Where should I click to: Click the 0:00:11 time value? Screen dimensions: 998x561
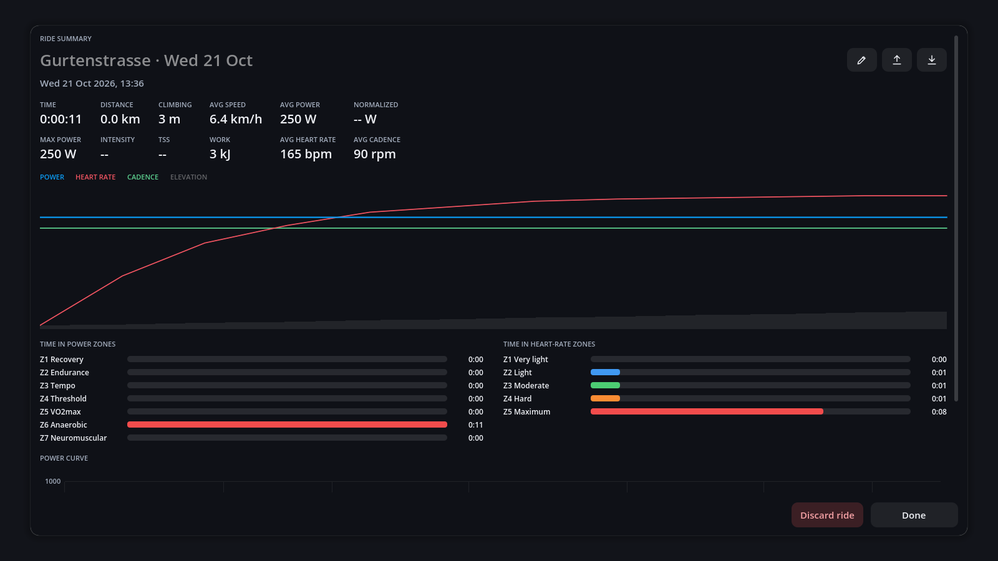tap(61, 119)
